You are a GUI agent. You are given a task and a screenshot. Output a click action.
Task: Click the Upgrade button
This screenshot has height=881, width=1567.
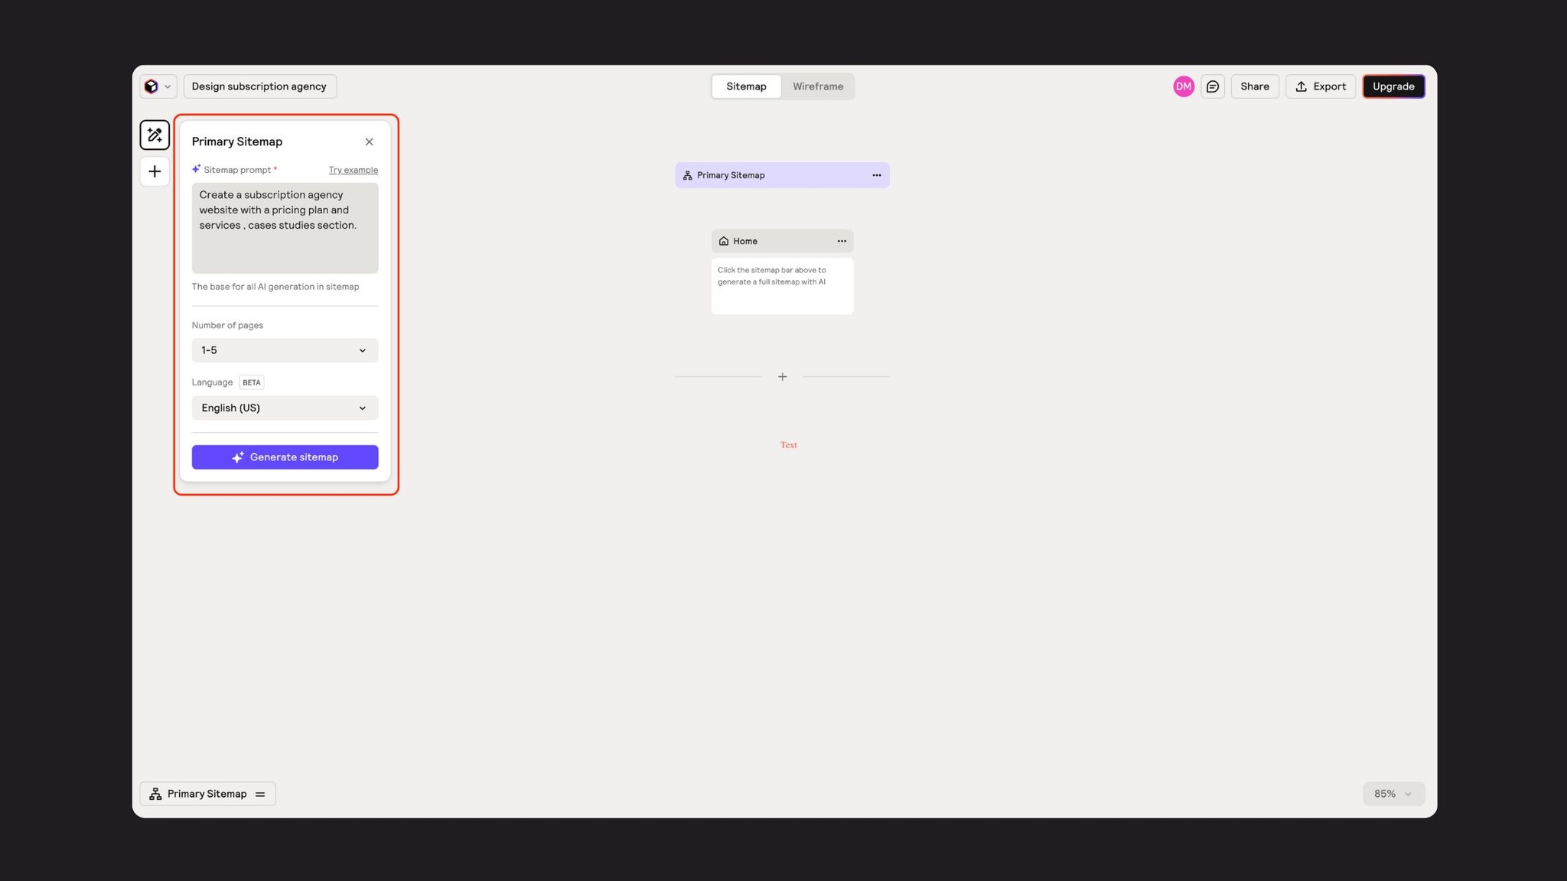(1393, 86)
